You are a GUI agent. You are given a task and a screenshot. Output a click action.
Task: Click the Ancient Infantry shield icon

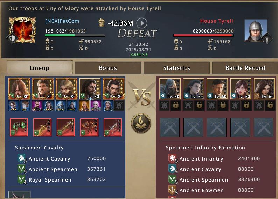(172, 158)
